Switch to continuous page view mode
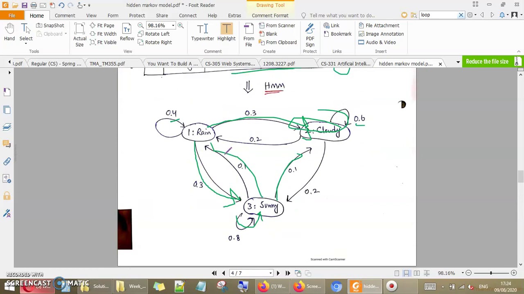This screenshot has width=524, height=294. tap(407, 273)
